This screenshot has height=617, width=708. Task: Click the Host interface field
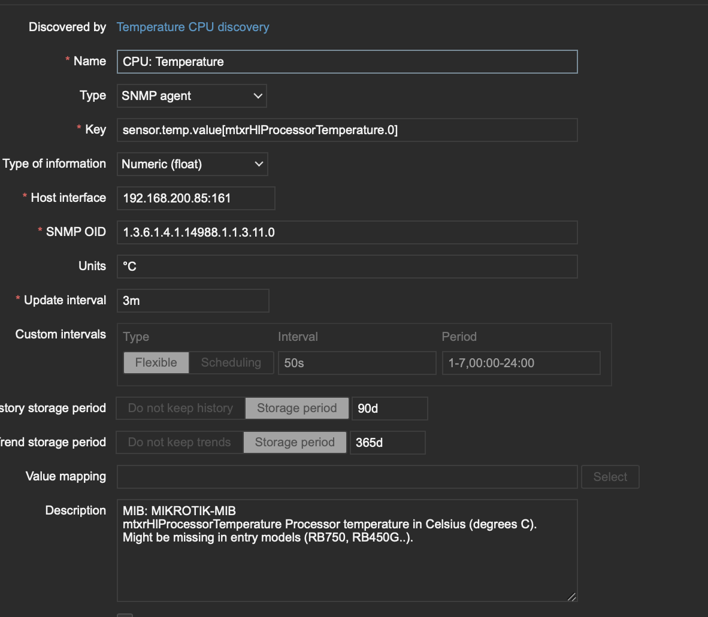(x=196, y=198)
